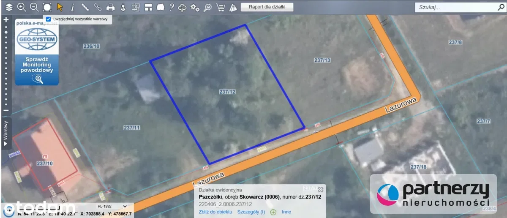Click the green plus icon in the parcel popup
The width and height of the screenshot is (507, 218).
273,212
